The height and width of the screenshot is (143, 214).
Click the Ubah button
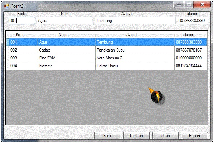click(x=165, y=136)
